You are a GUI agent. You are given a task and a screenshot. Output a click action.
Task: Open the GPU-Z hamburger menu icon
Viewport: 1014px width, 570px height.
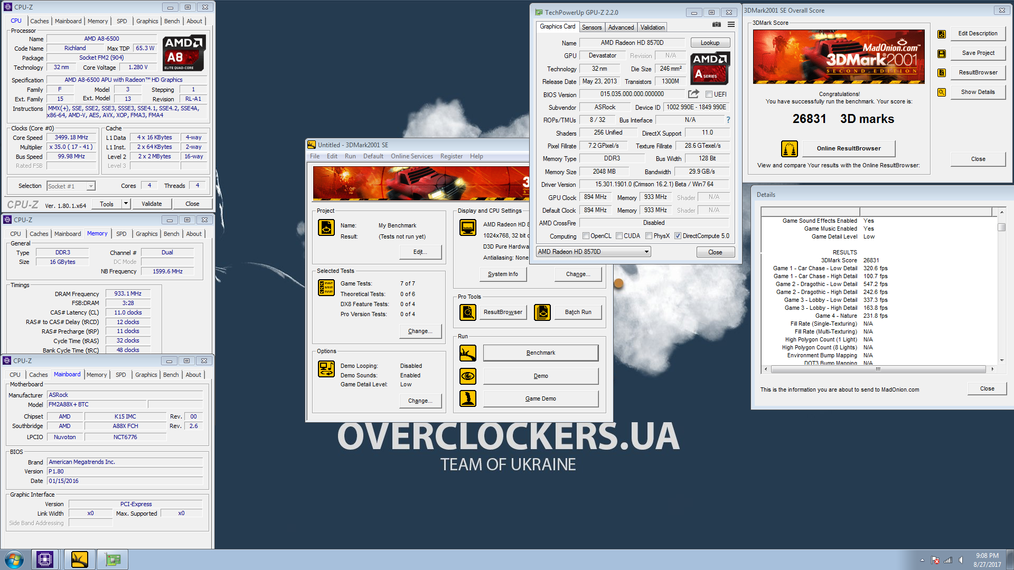[x=731, y=24]
